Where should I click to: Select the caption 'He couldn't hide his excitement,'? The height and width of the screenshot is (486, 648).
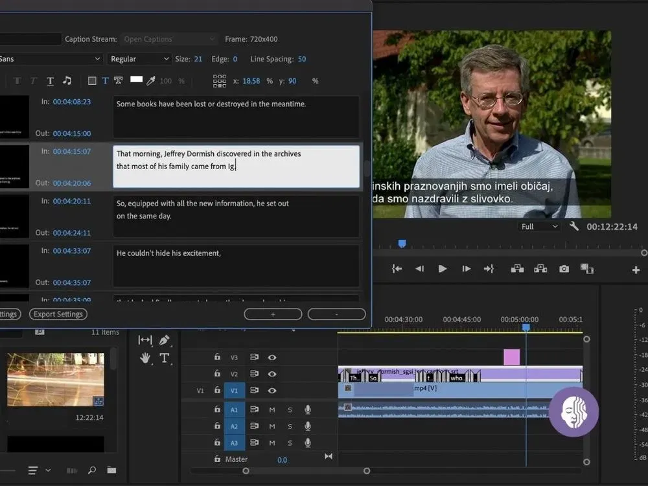236,265
